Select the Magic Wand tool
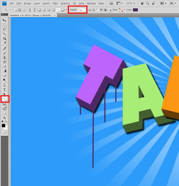The image size is (179, 186). pyautogui.click(x=5, y=34)
